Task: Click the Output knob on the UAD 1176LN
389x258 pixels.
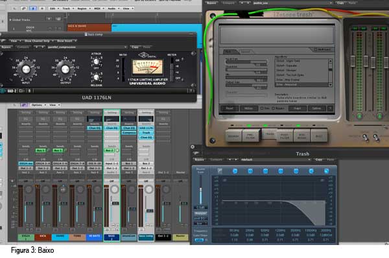Action: pos(65,69)
